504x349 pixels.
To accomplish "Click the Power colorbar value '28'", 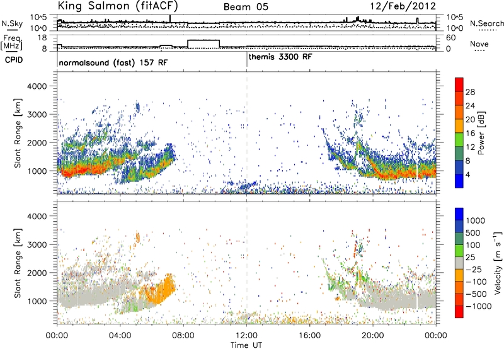I will (470, 92).
